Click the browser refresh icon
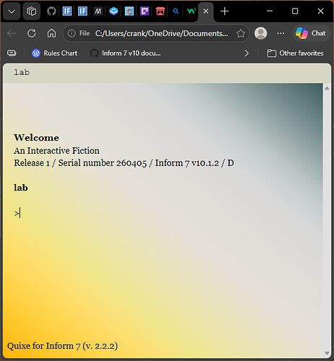 pos(32,33)
